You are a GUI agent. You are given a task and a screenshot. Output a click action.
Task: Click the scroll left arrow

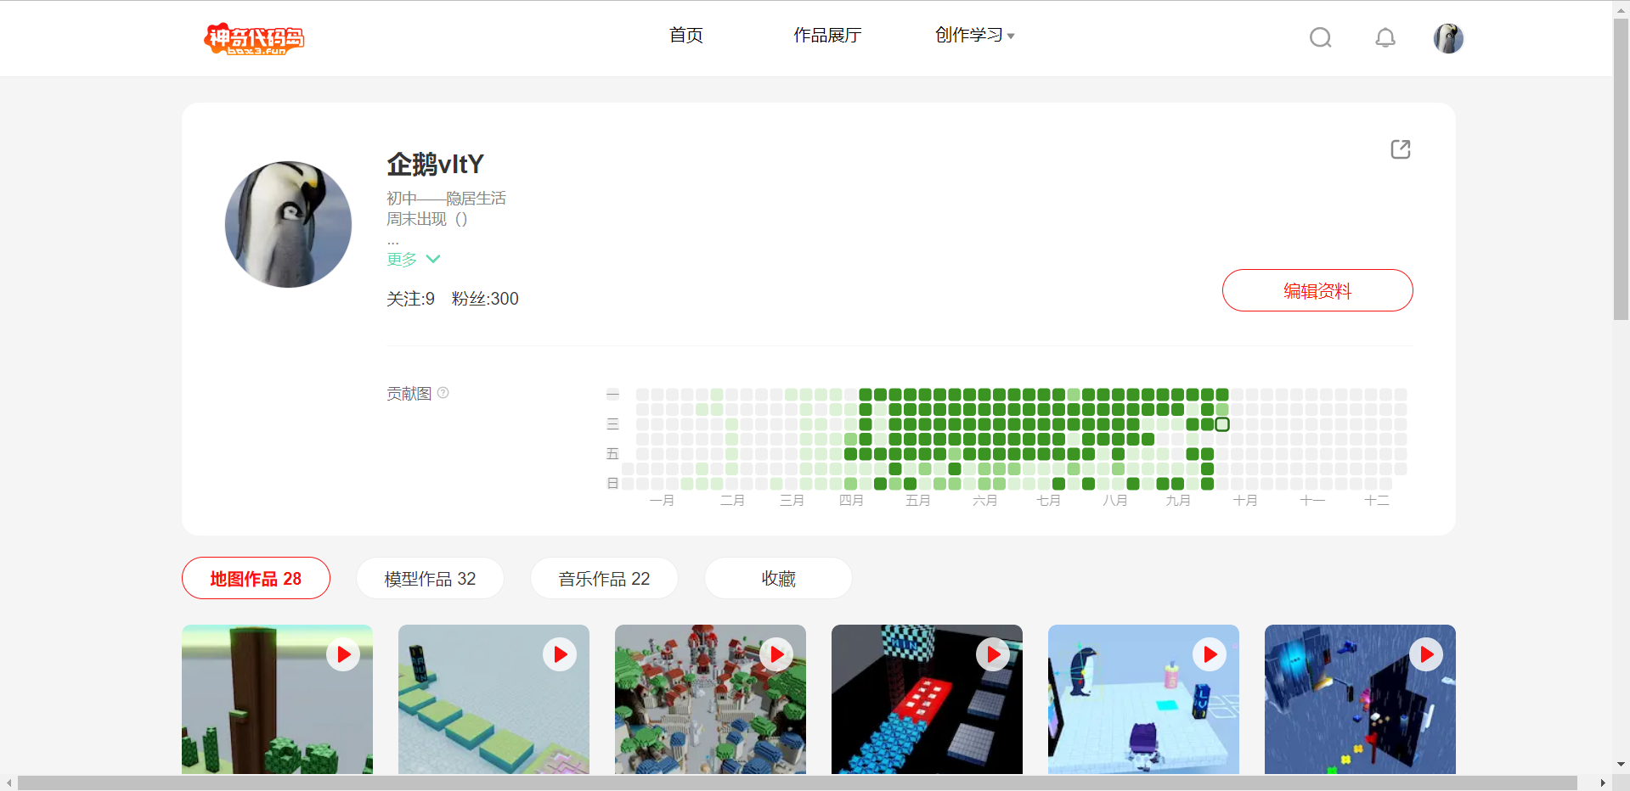(x=8, y=783)
